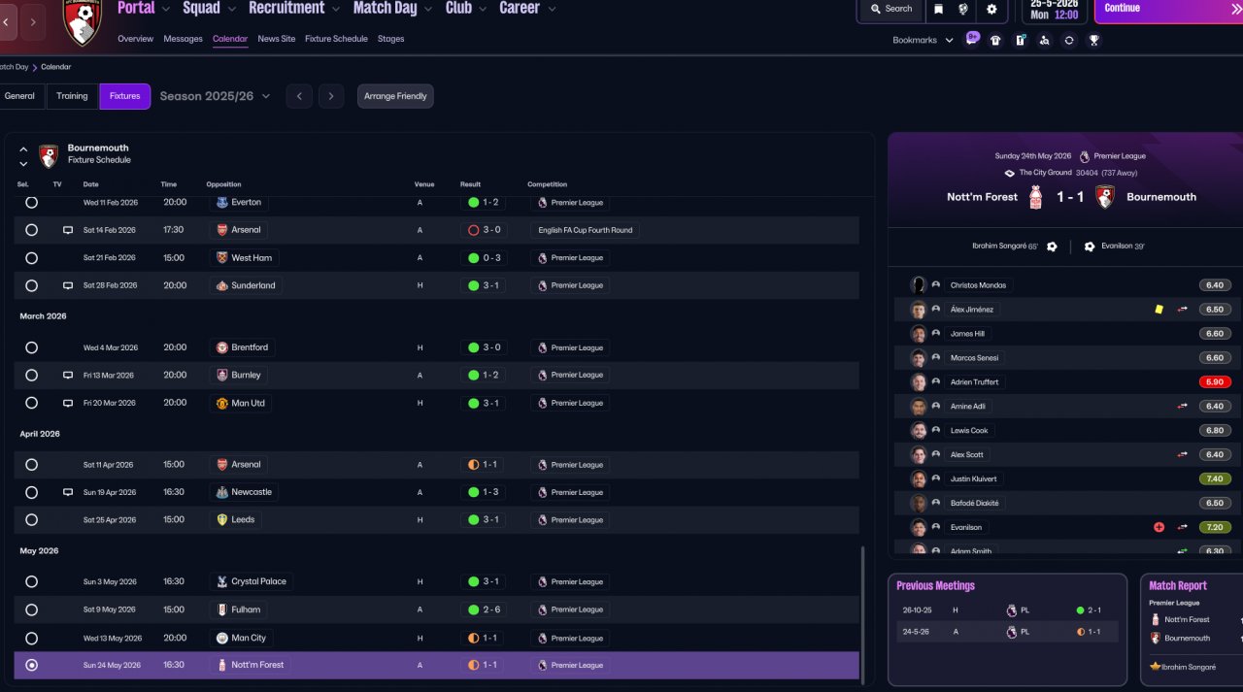Image resolution: width=1243 pixels, height=692 pixels.
Task: Select the Training calendar tab
Action: click(72, 96)
